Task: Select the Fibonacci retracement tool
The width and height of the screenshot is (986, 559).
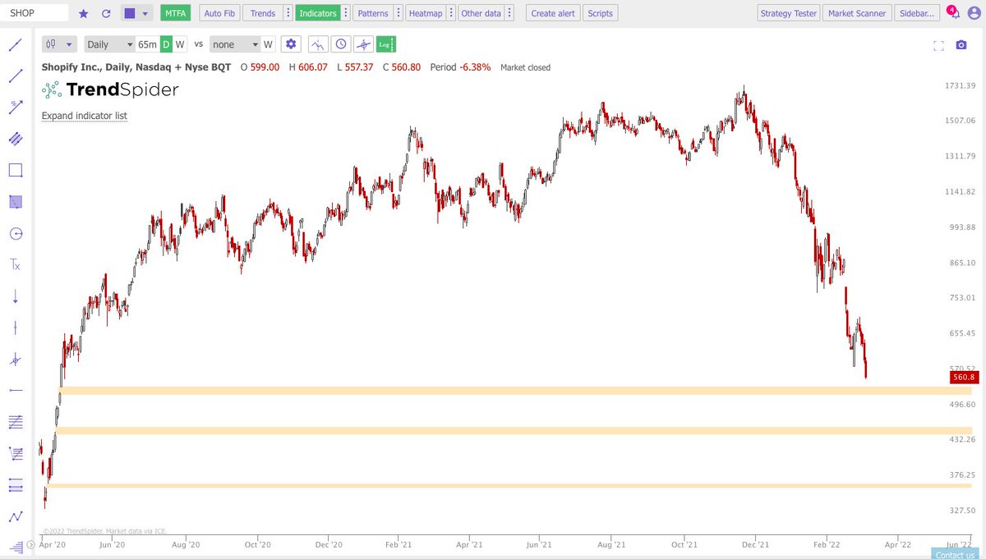Action: click(x=15, y=422)
